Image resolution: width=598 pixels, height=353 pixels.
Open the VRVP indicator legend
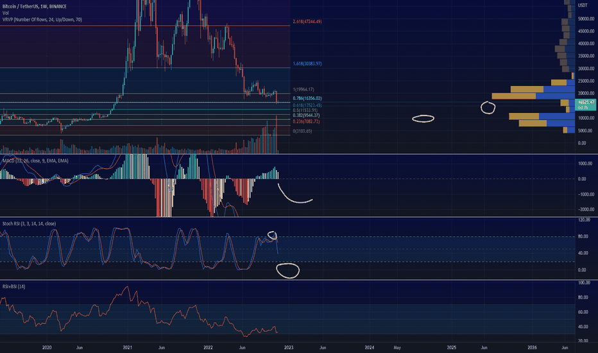pos(42,19)
